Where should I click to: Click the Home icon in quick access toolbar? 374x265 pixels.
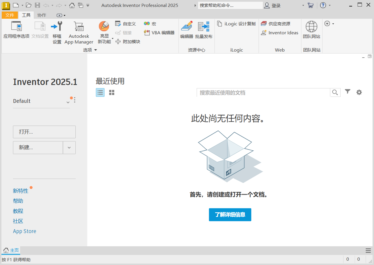click(72, 5)
